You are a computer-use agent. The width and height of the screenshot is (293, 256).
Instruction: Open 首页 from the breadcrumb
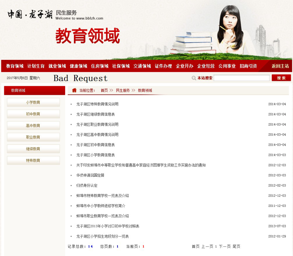(x=104, y=90)
